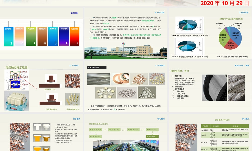Select the blue 发展方向 block numbered 5
Screen dimensions: 252x151
pos(53,36)
